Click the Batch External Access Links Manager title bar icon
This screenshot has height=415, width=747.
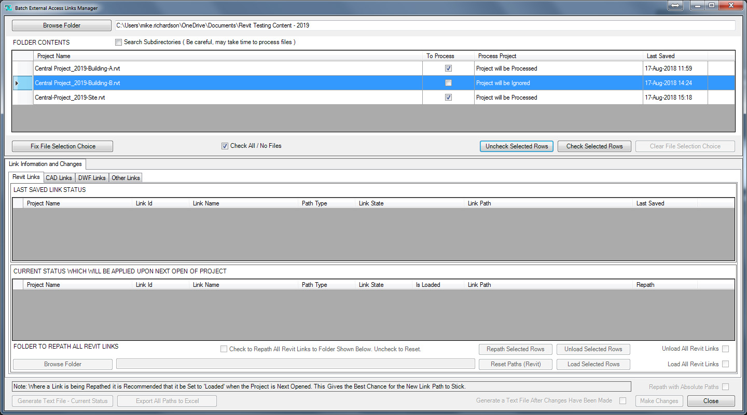pos(7,8)
